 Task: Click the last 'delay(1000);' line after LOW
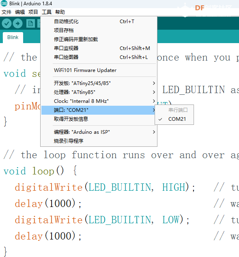[48, 236]
